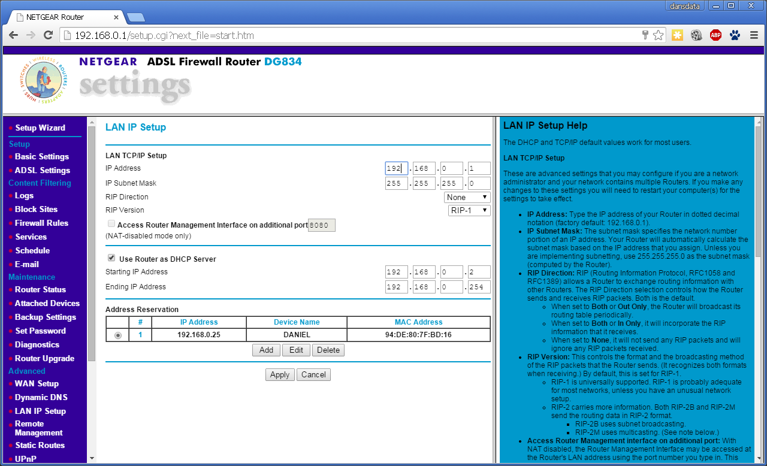Expand RIP Direction dropdown
The image size is (767, 466).
pyautogui.click(x=467, y=197)
